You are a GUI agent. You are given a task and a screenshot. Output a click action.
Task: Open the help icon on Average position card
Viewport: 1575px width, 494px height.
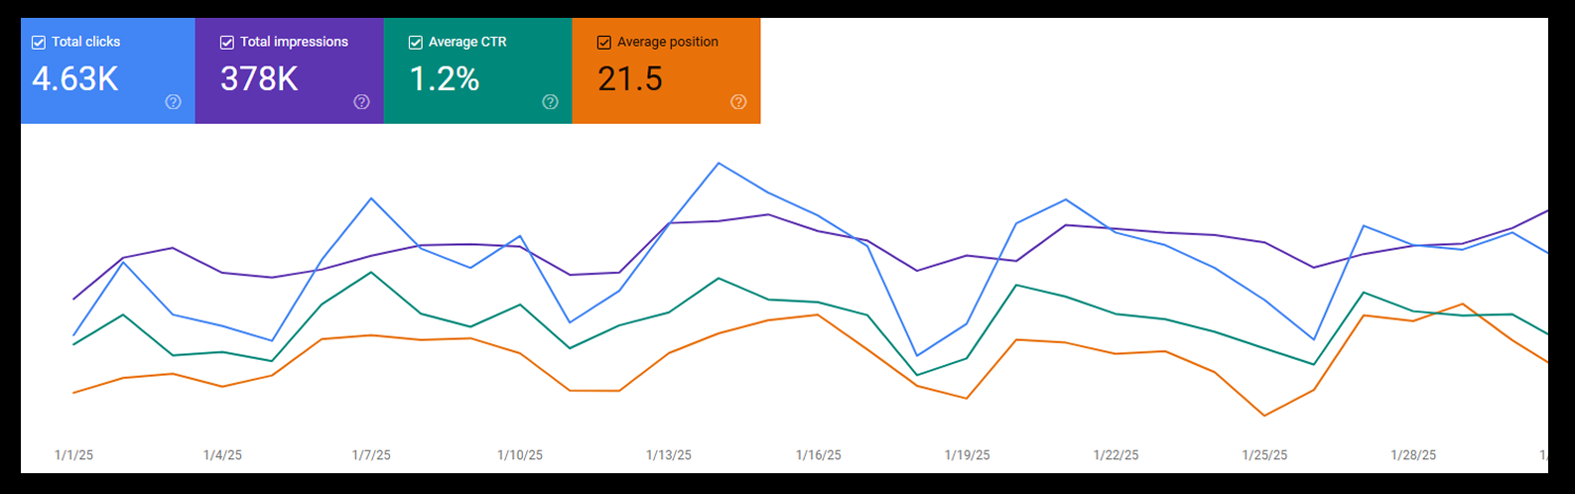click(x=738, y=102)
